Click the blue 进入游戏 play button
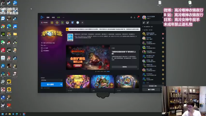Screen dimensions: 206x116 (50, 85)
